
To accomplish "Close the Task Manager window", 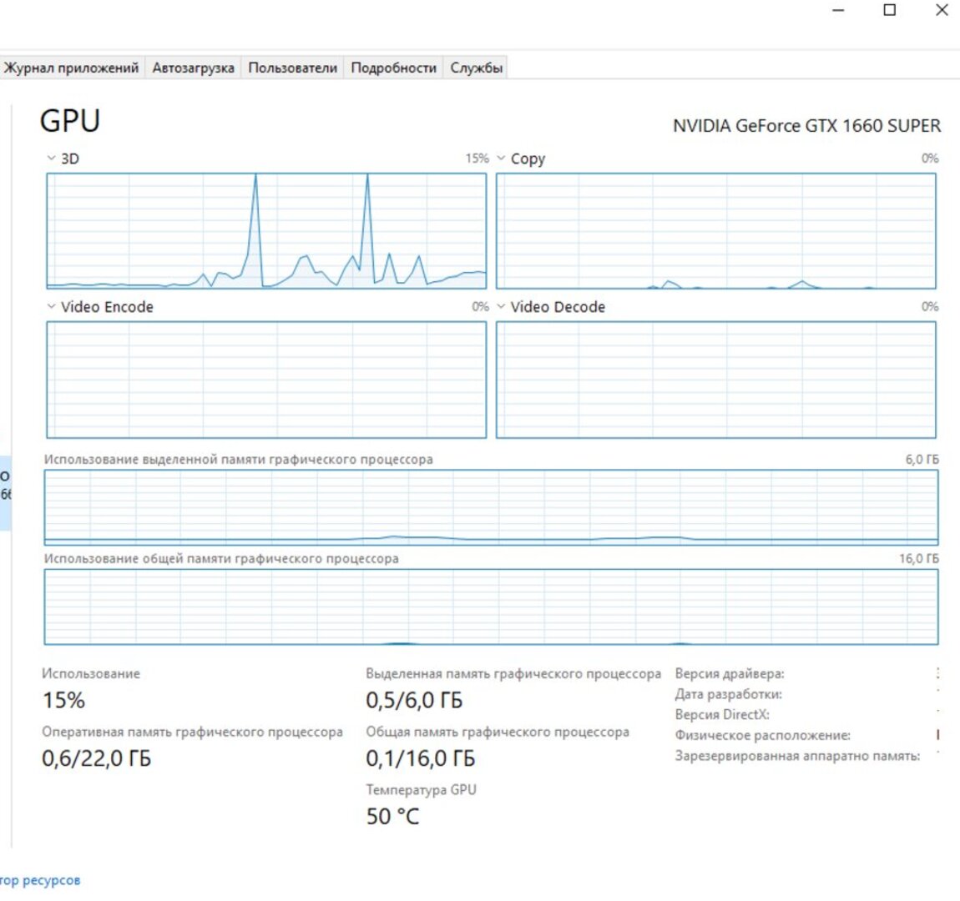I will coord(942,11).
